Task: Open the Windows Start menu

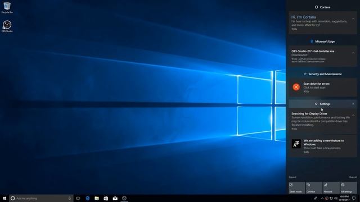Action: (4, 198)
